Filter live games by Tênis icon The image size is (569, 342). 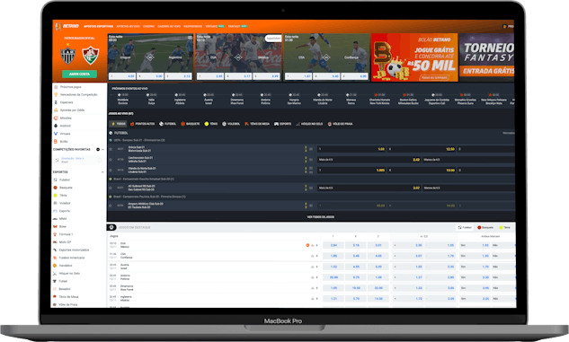[207, 124]
